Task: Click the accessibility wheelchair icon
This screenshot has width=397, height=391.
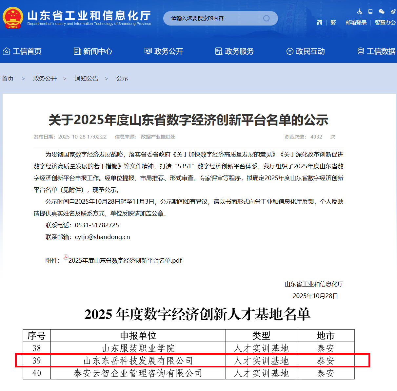Action: pos(360,11)
